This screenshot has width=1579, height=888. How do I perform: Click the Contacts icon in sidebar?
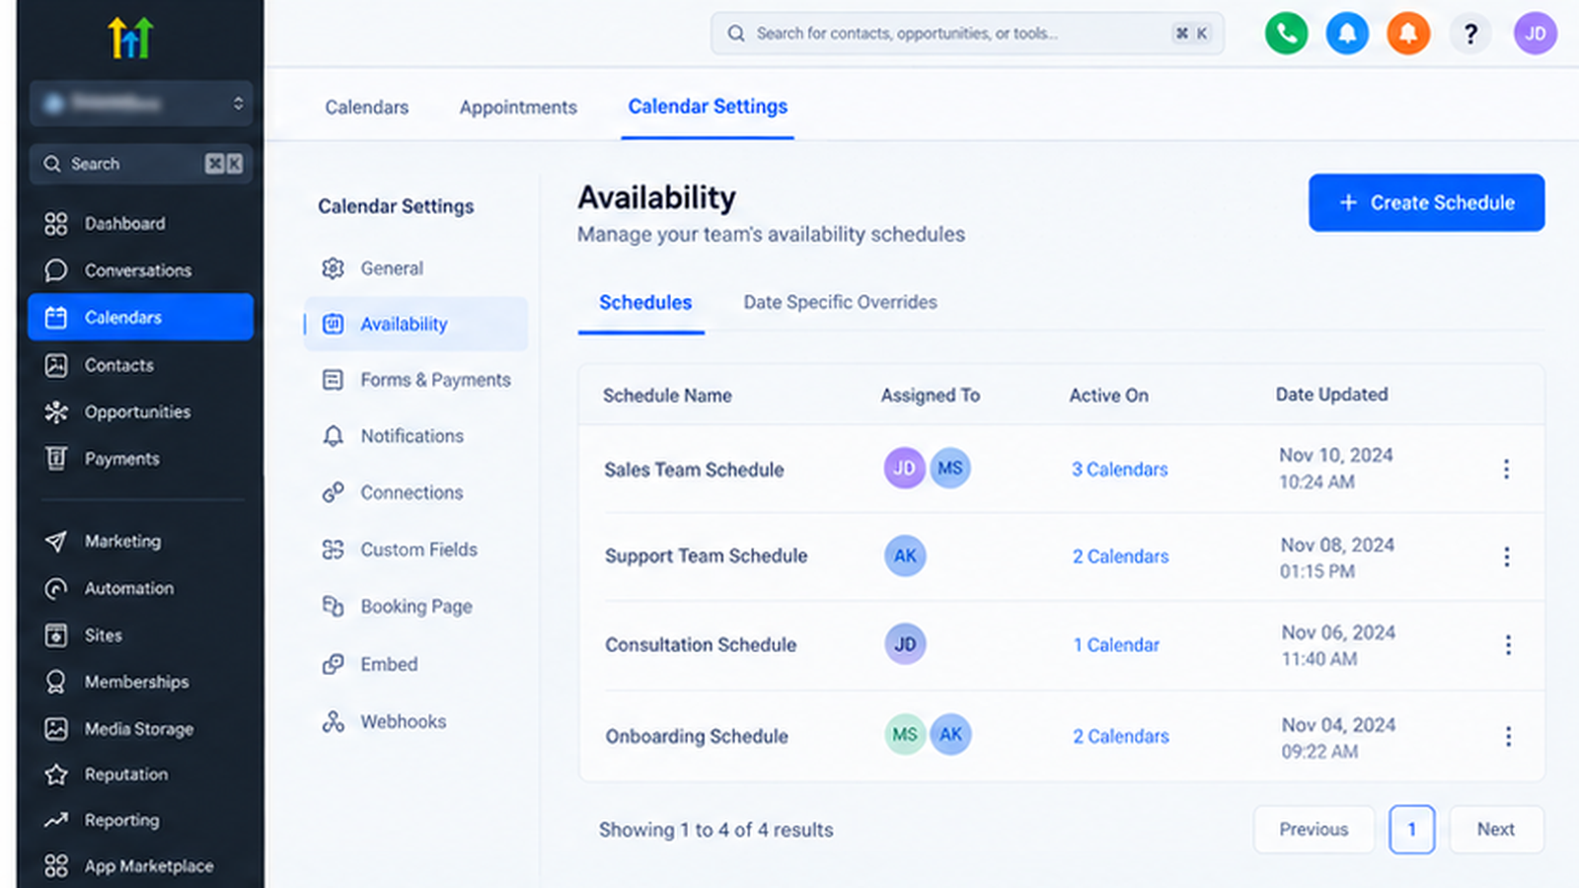click(x=56, y=365)
